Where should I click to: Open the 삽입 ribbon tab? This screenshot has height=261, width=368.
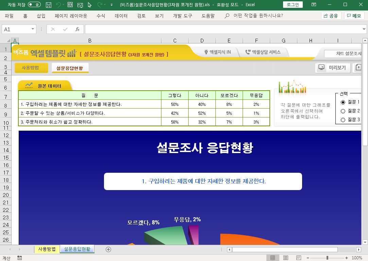[41, 16]
